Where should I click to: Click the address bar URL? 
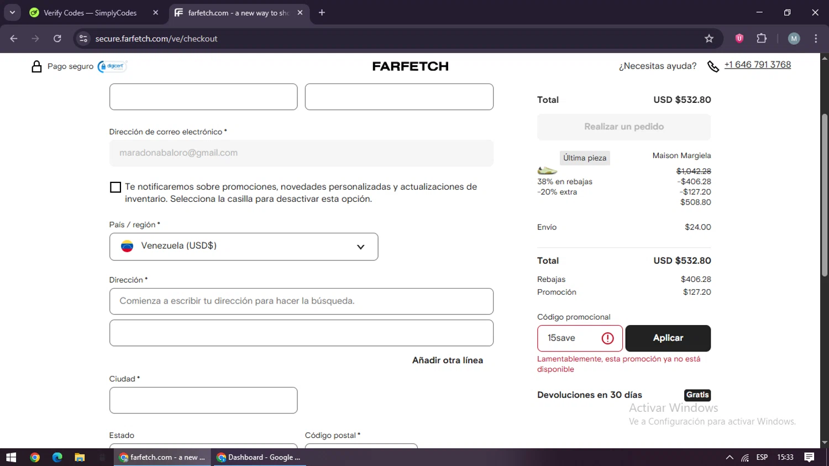click(x=156, y=39)
